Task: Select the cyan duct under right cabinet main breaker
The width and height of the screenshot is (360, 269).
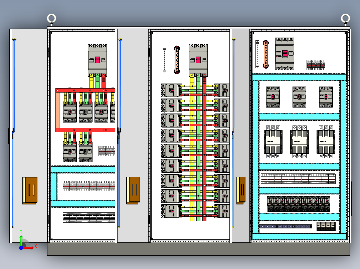Action: click(x=299, y=77)
